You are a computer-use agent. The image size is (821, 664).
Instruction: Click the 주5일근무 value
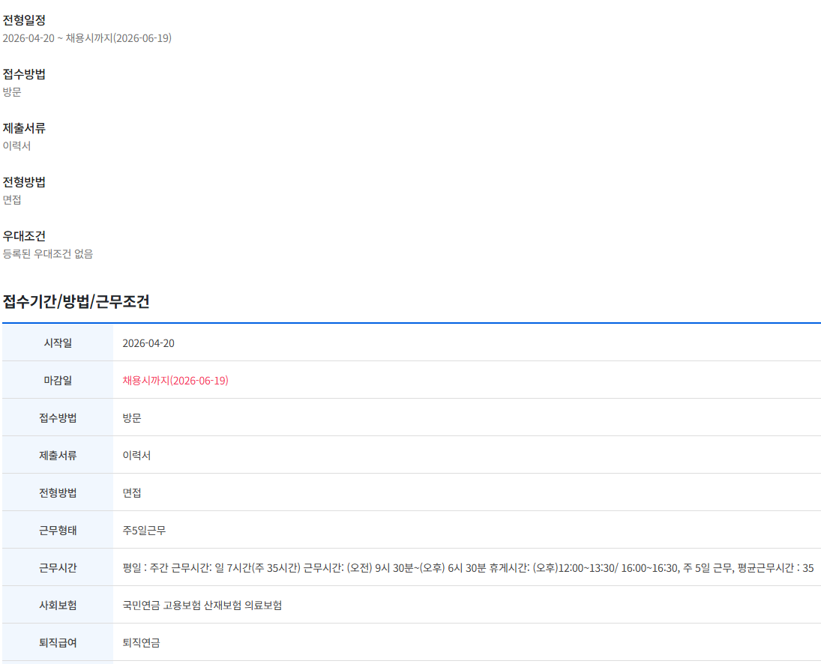click(144, 531)
